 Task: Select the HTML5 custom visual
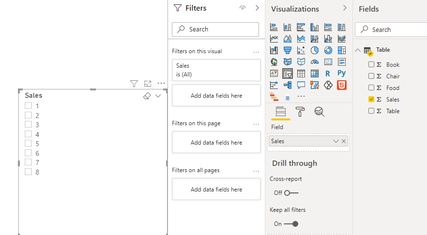coord(341,85)
